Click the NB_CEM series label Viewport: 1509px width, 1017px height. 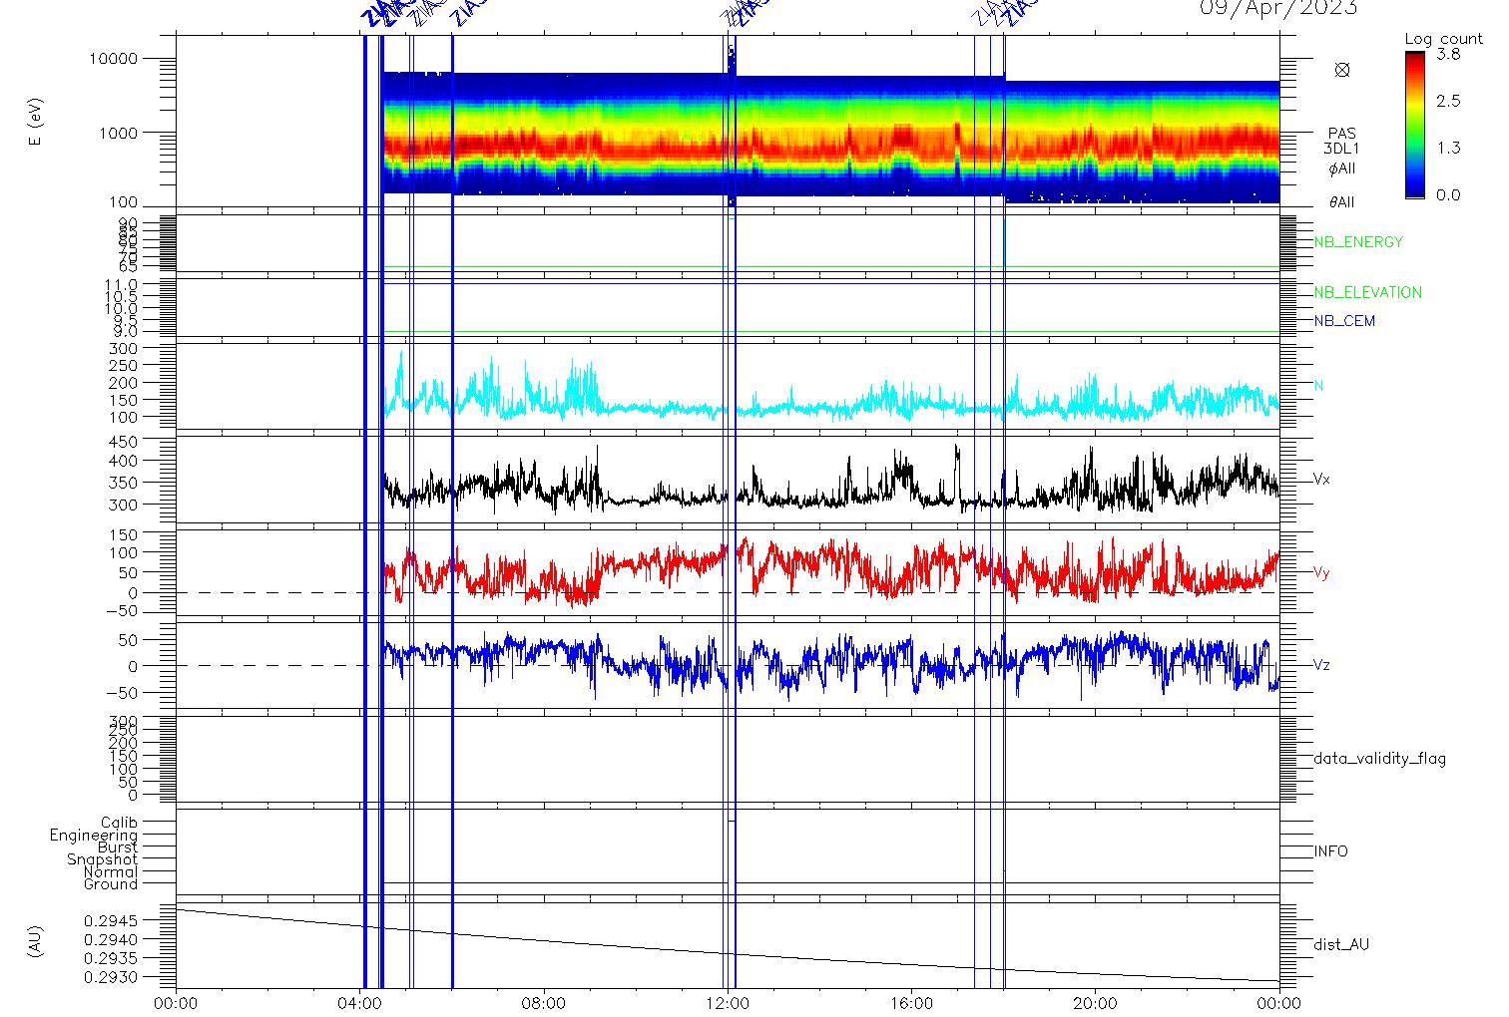(1344, 321)
